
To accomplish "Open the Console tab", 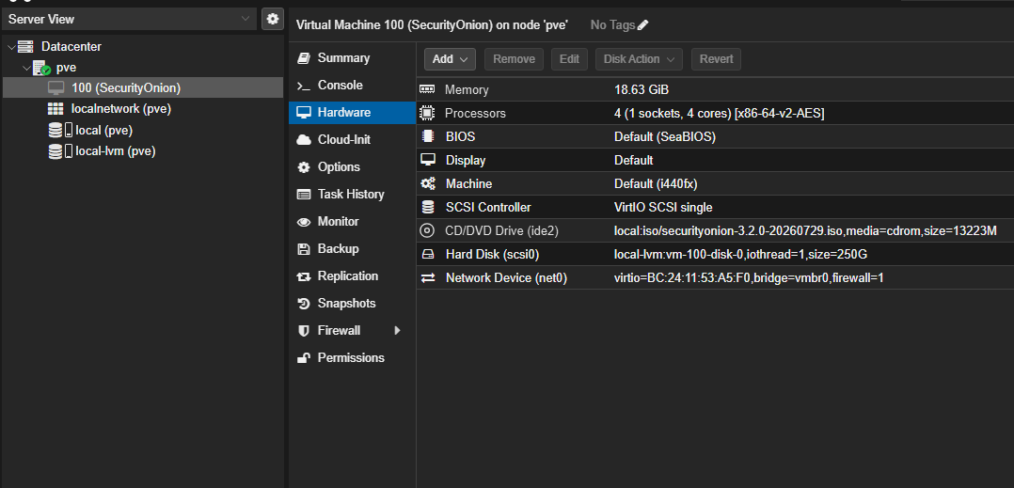I will tap(353, 86).
